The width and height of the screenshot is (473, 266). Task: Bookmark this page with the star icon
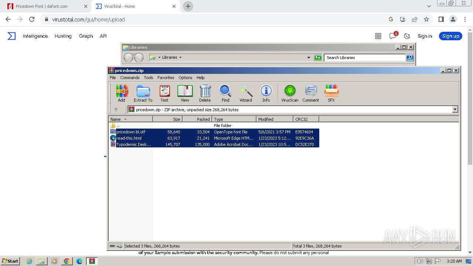pos(426,19)
